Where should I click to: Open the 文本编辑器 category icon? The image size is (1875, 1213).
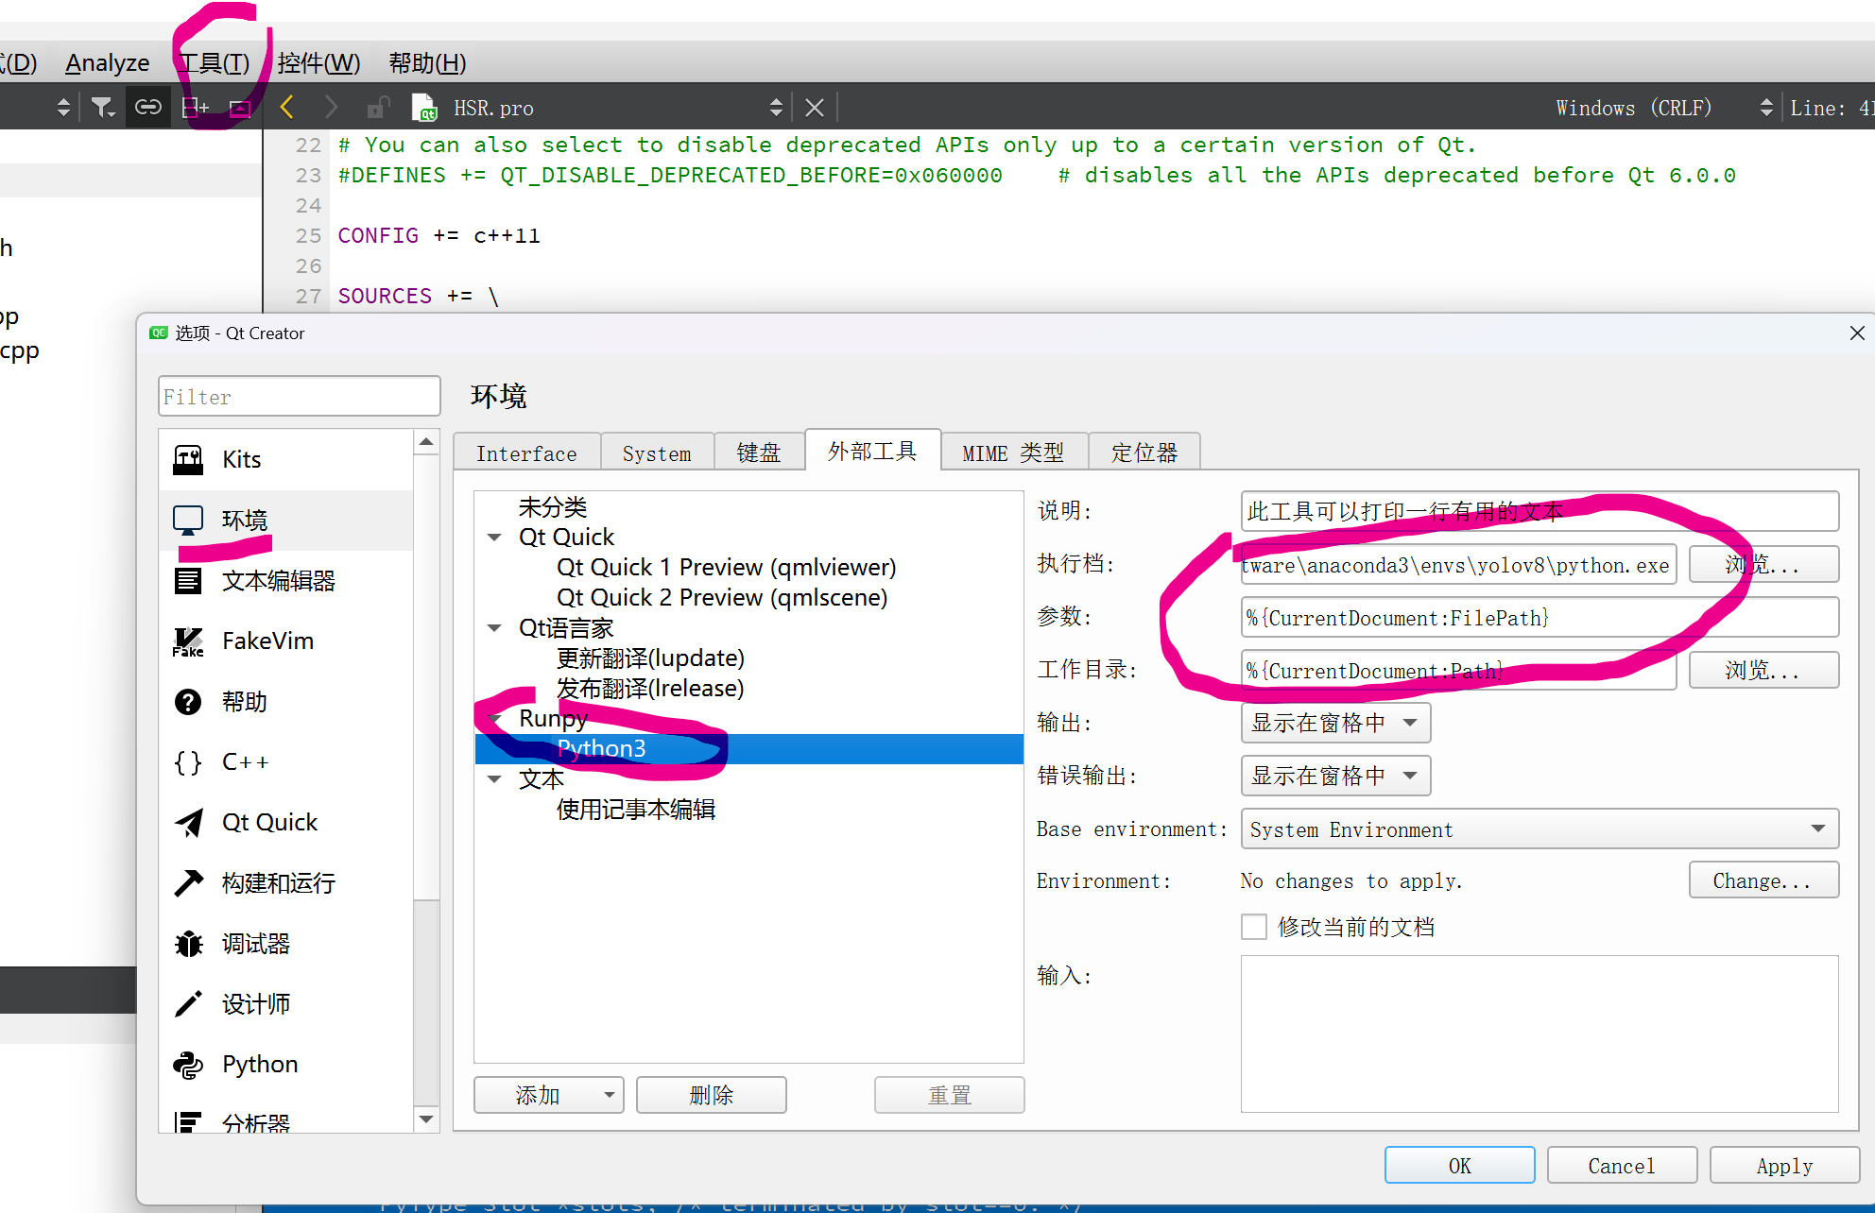tap(188, 581)
